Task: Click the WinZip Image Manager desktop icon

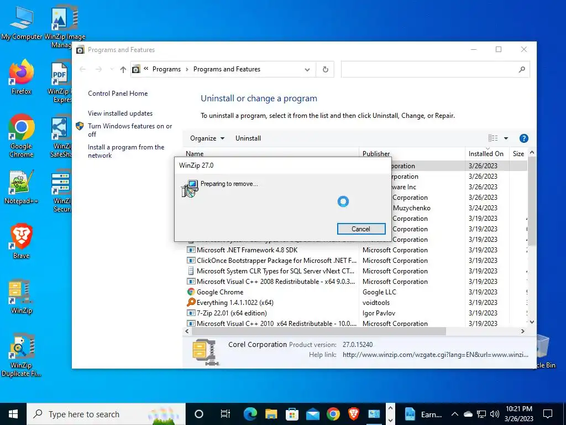Action: click(x=64, y=26)
